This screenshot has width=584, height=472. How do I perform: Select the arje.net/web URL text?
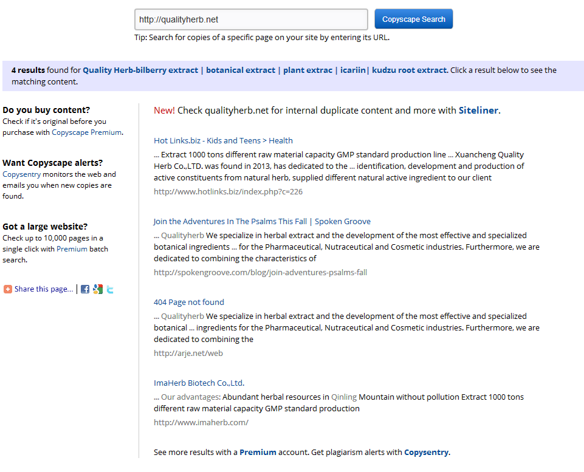(x=188, y=354)
